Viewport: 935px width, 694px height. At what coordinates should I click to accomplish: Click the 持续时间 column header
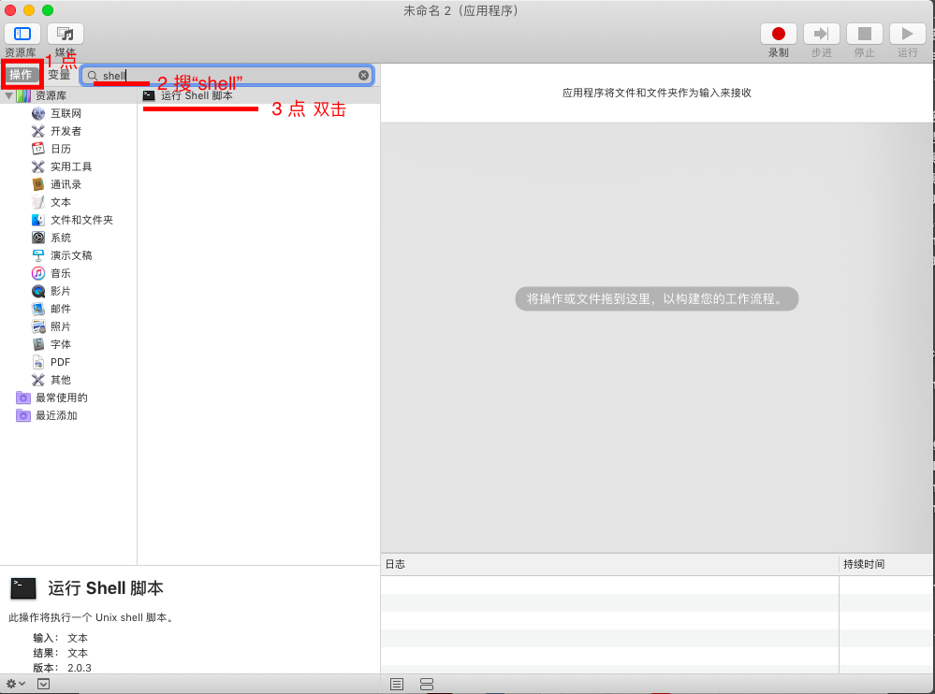pyautogui.click(x=863, y=564)
